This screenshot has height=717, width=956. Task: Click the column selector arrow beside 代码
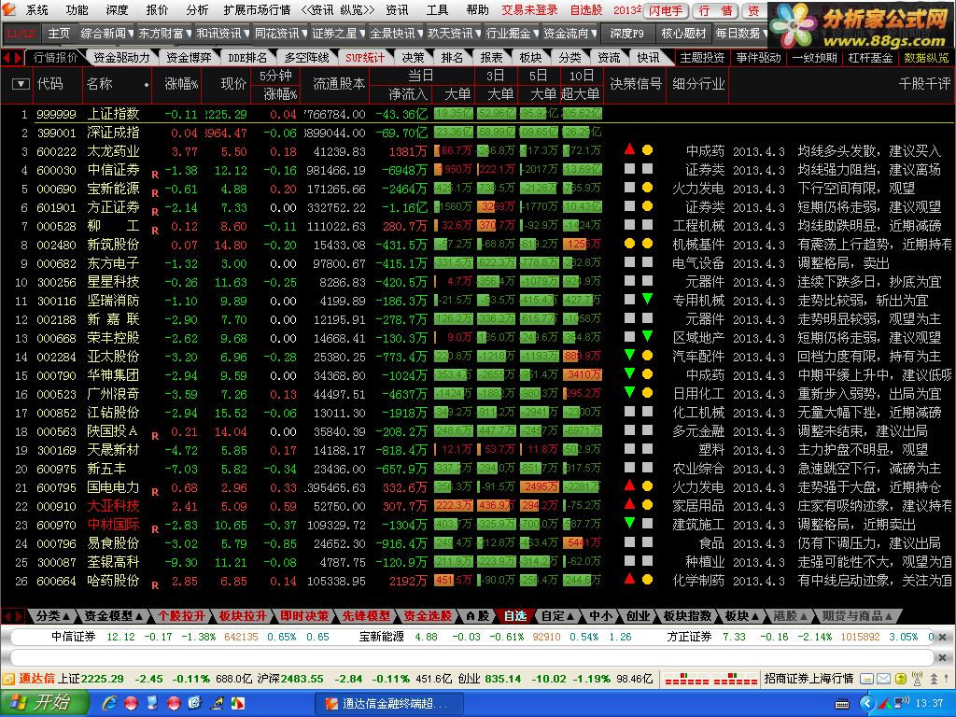tap(21, 84)
